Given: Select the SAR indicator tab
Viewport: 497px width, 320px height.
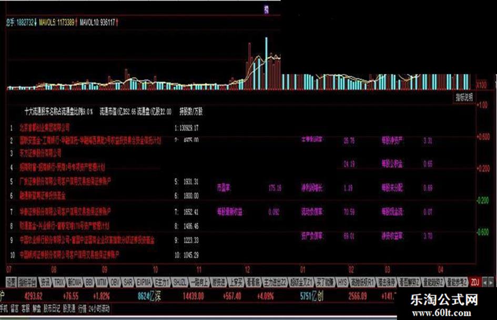Looking at the screenshot, I should point(128,282).
